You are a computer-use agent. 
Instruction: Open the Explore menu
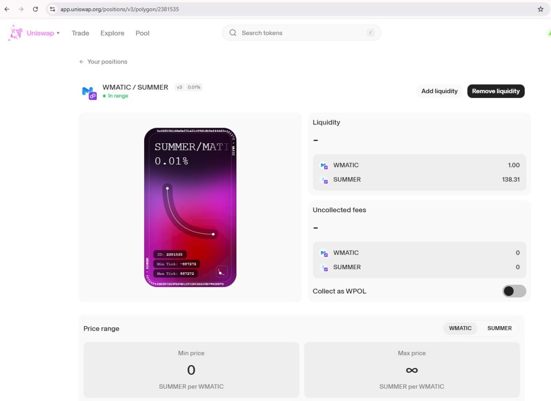pos(112,33)
